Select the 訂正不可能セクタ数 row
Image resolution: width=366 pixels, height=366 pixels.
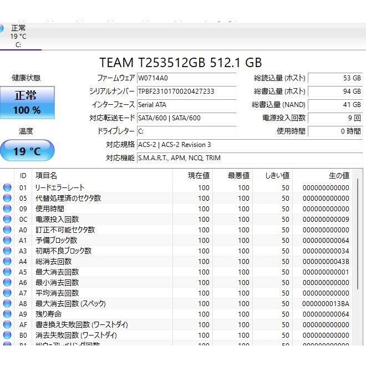[x=176, y=230]
